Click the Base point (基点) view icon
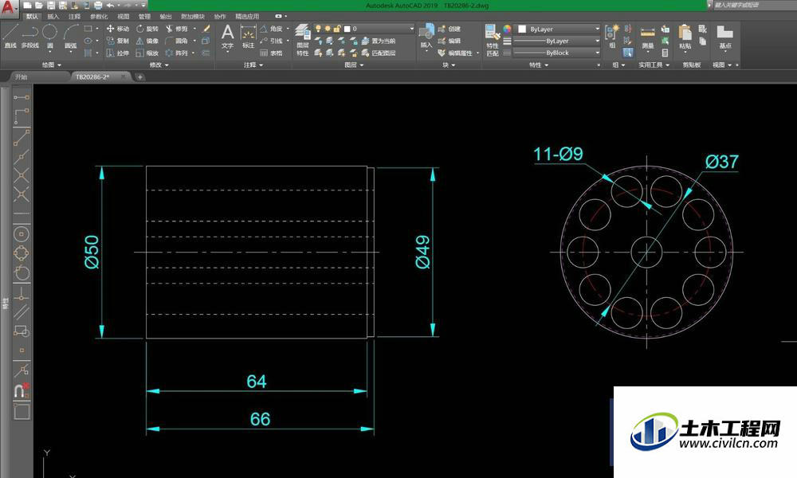Image resolution: width=797 pixels, height=478 pixels. pos(724,37)
